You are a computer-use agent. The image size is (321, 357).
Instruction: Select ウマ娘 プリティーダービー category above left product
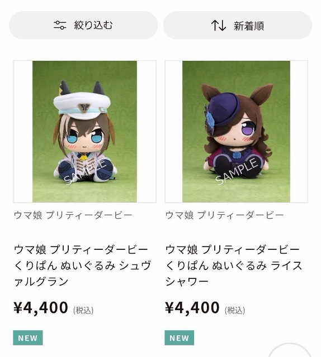[73, 215]
